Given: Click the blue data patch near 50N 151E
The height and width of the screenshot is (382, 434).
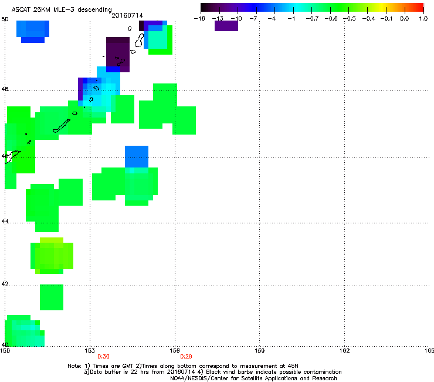Looking at the screenshot, I should click(33, 31).
